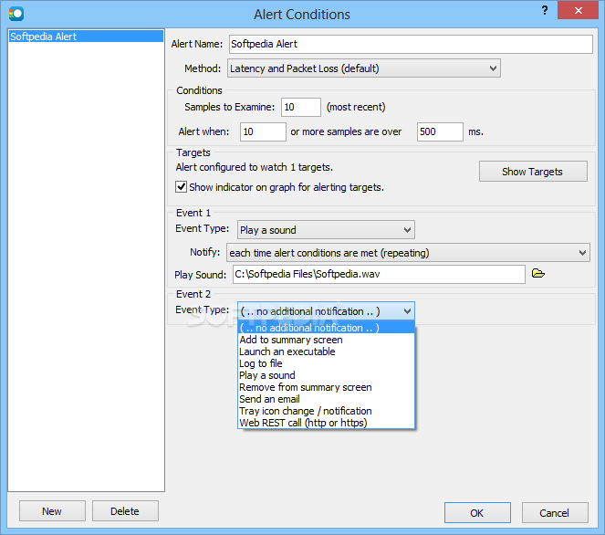The image size is (605, 535).
Task: Toggle Show indicator on graph checkbox
Action: [181, 187]
